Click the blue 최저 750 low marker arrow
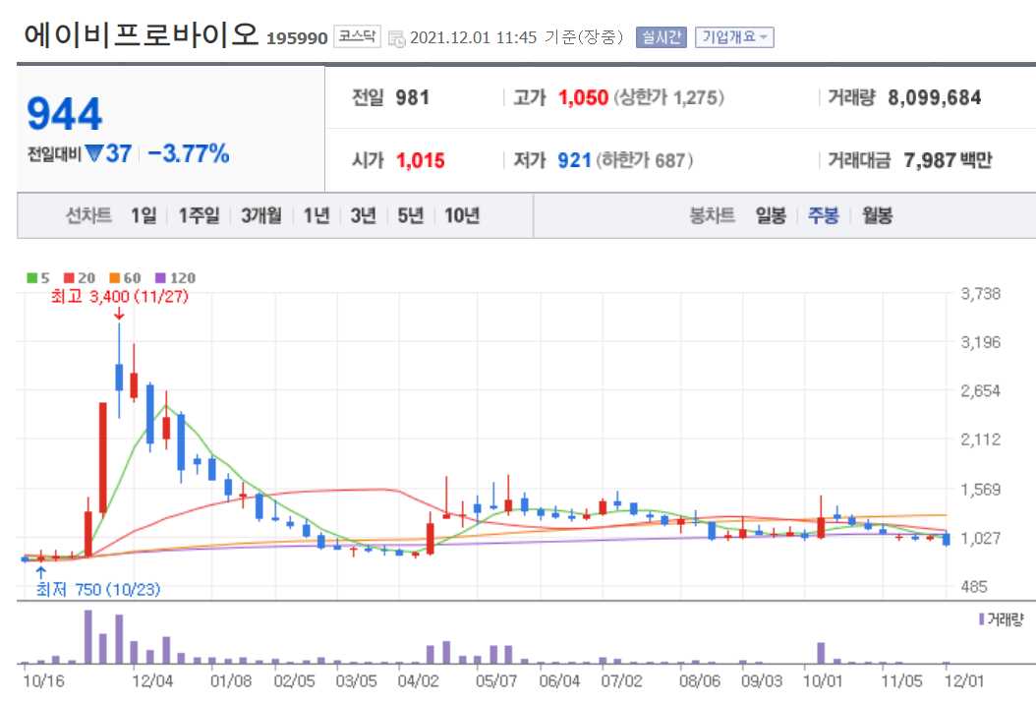This screenshot has height=704, width=1036. tap(40, 571)
